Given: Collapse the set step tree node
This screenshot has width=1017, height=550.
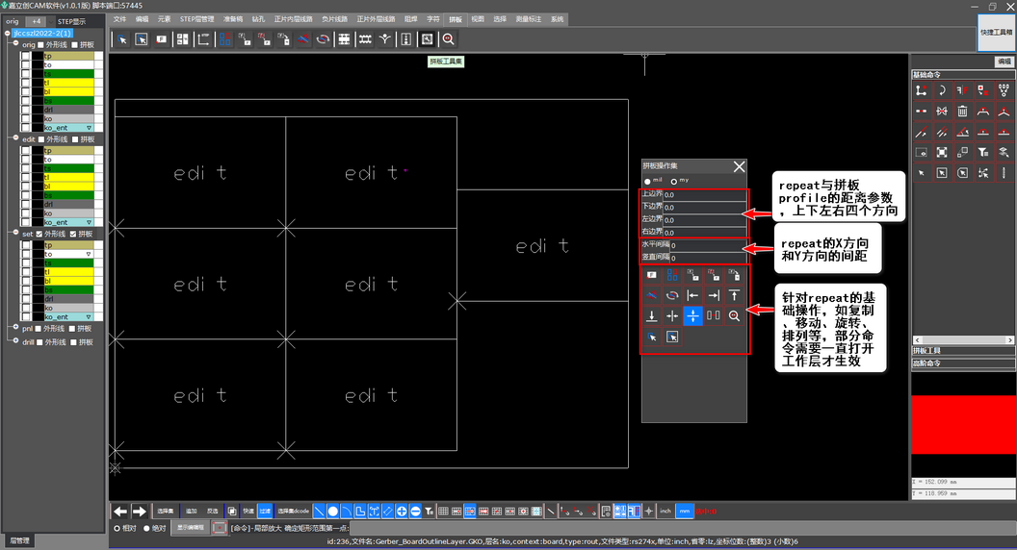Looking at the screenshot, I should 15,233.
